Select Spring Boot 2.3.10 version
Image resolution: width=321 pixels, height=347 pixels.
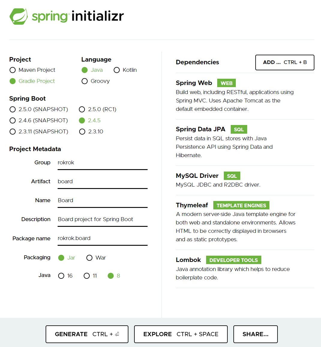point(82,132)
